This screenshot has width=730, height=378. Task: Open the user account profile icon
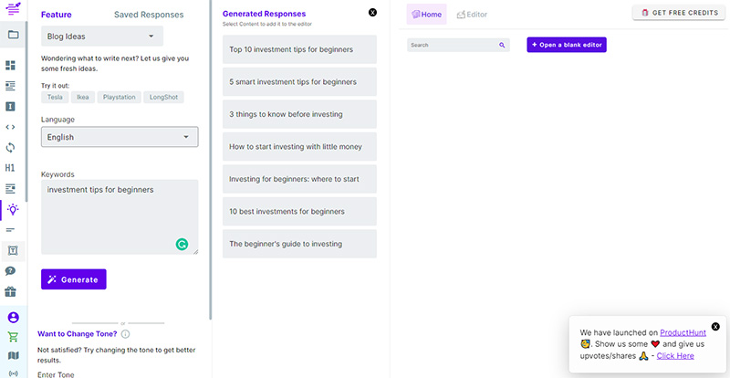pos(14,318)
